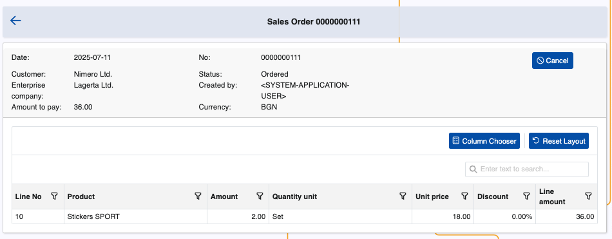Open filter for Discount column
The height and width of the screenshot is (239, 612).
point(526,196)
